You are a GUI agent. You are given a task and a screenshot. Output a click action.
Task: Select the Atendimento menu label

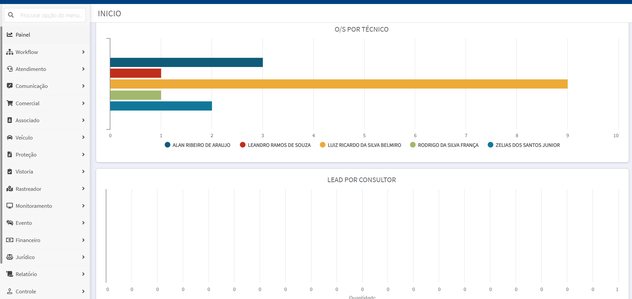coord(31,69)
